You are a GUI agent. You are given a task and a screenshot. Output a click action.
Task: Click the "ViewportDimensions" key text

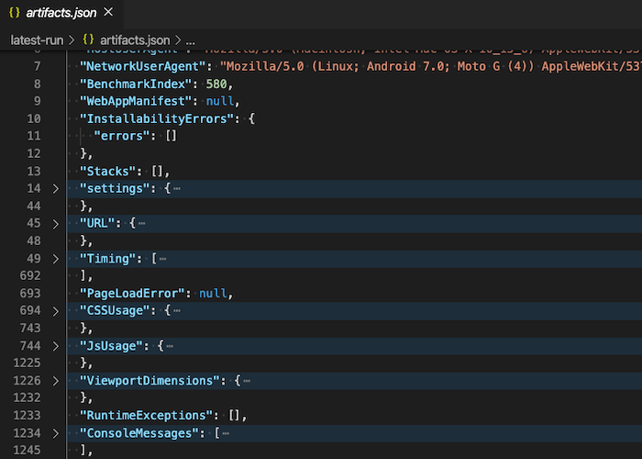click(149, 381)
